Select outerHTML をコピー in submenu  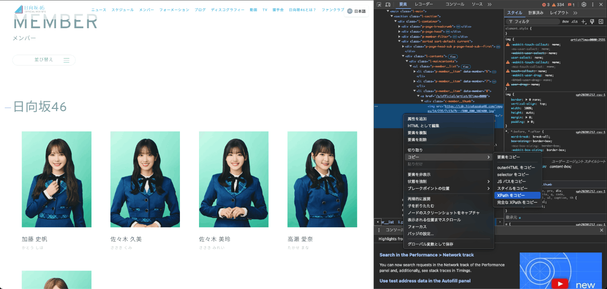pyautogui.click(x=517, y=167)
